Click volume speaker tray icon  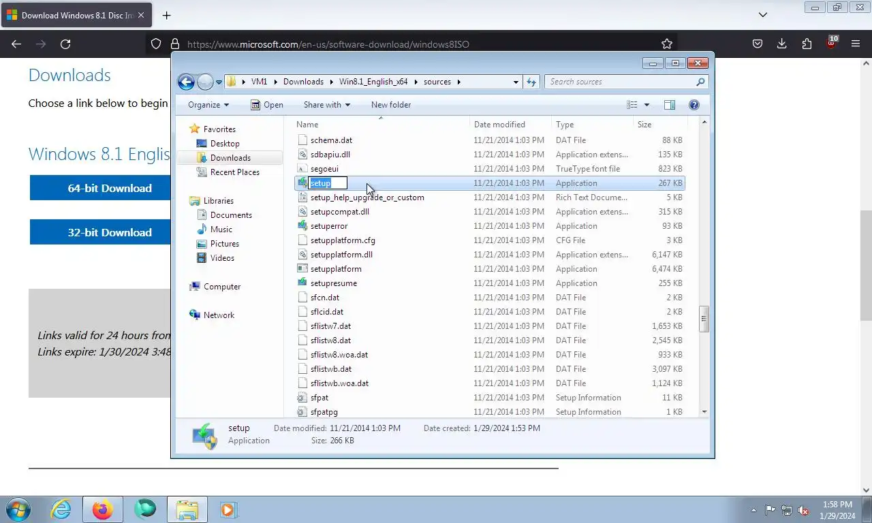(803, 510)
